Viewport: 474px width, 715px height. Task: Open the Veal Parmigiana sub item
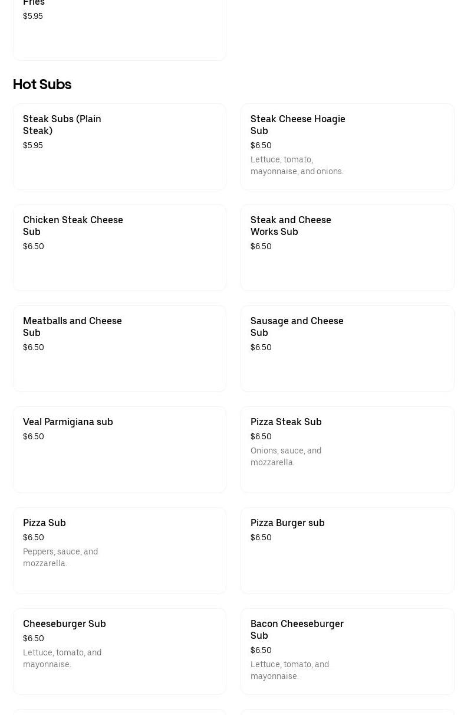pyautogui.click(x=119, y=449)
